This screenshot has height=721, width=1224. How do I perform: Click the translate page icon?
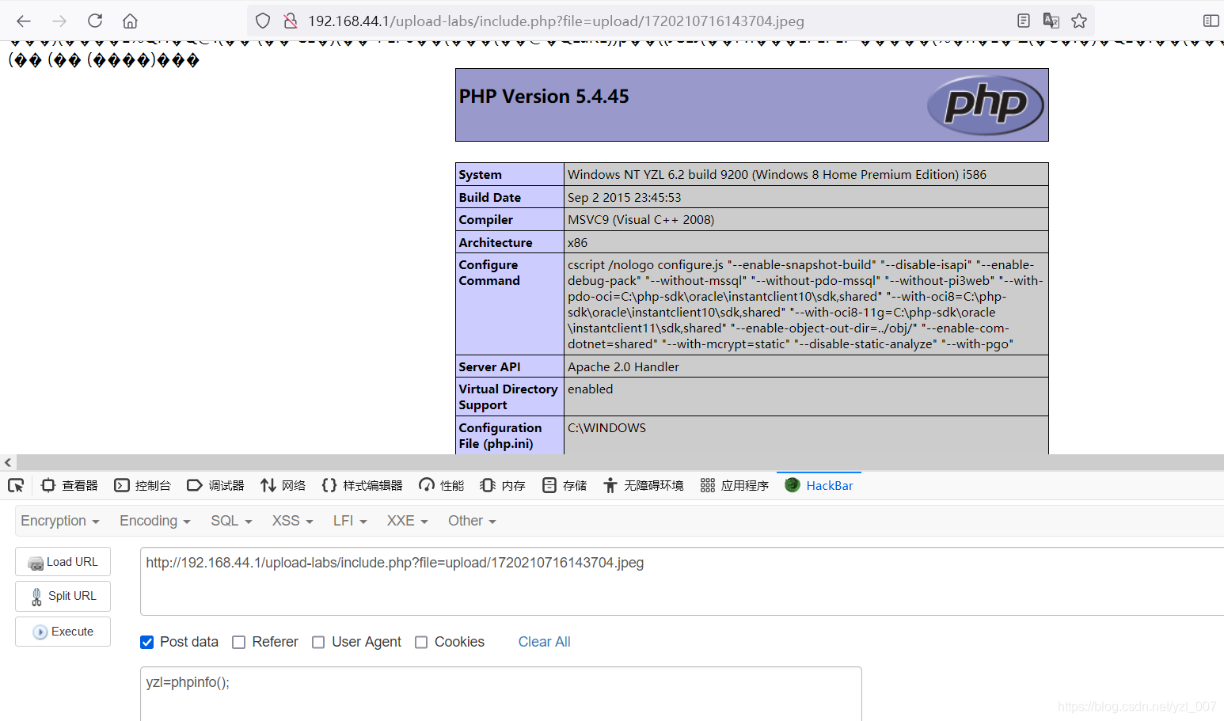[x=1051, y=21]
